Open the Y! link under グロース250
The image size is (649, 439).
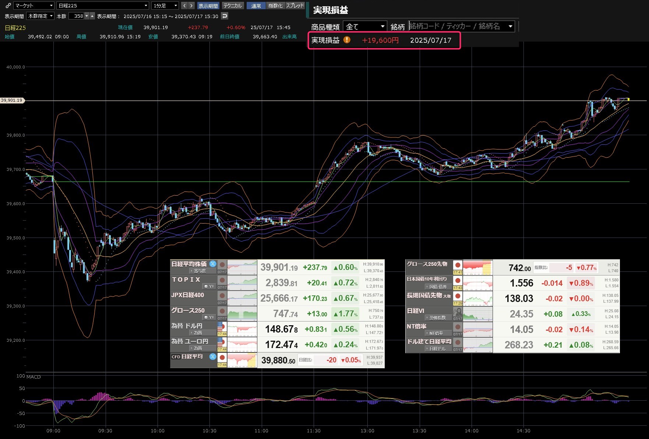[209, 317]
